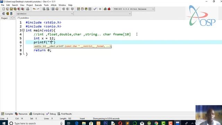
Task: Open the Debug bottom tab
Action: click(x=51, y=114)
